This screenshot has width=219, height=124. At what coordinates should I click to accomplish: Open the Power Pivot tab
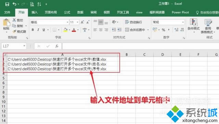pyautogui.click(x=180, y=12)
